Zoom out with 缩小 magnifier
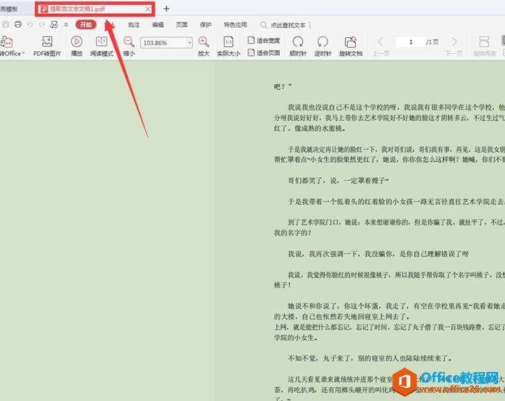This screenshot has height=401, width=505. coord(128,46)
